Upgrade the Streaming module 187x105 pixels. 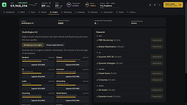pyautogui.click(x=38, y=100)
